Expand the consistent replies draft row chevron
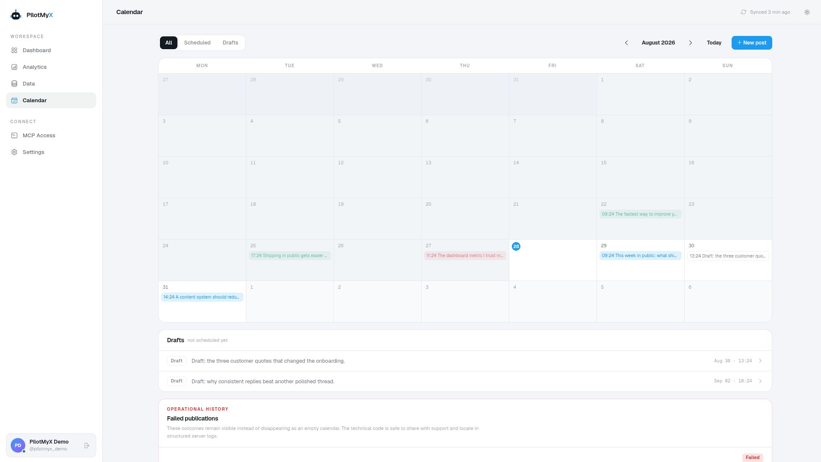Viewport: 821px width, 462px height. click(760, 381)
